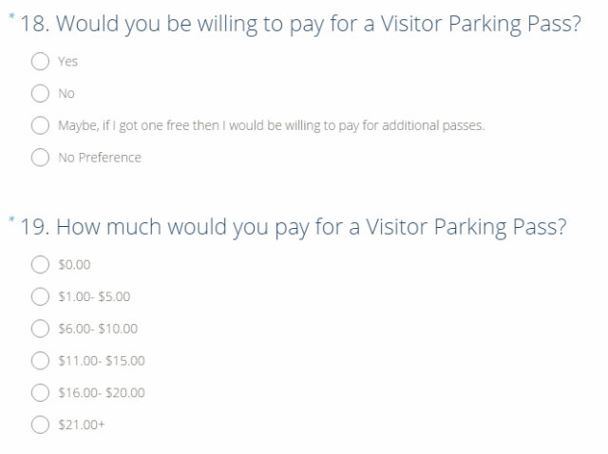Select the 'Maybe, if I got one free' radio button
Image resolution: width=608 pixels, height=454 pixels.
(40, 125)
